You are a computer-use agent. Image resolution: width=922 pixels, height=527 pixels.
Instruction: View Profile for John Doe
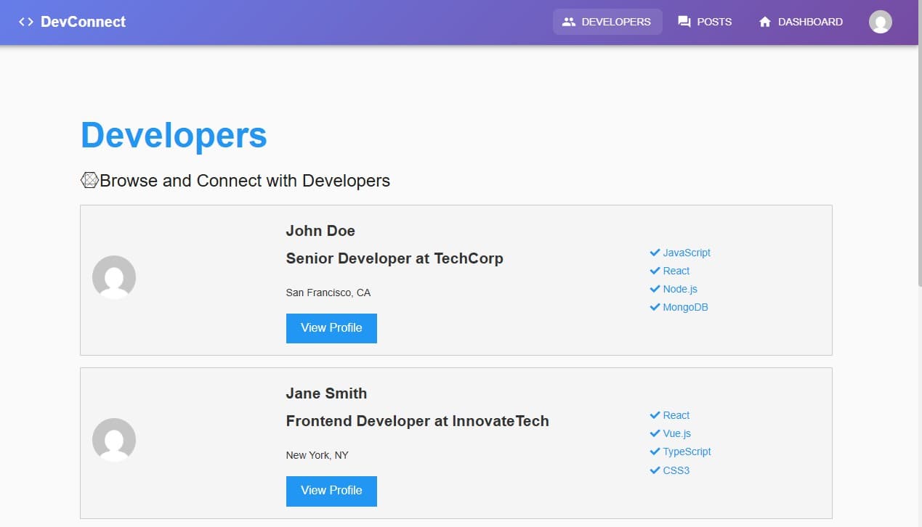click(331, 328)
